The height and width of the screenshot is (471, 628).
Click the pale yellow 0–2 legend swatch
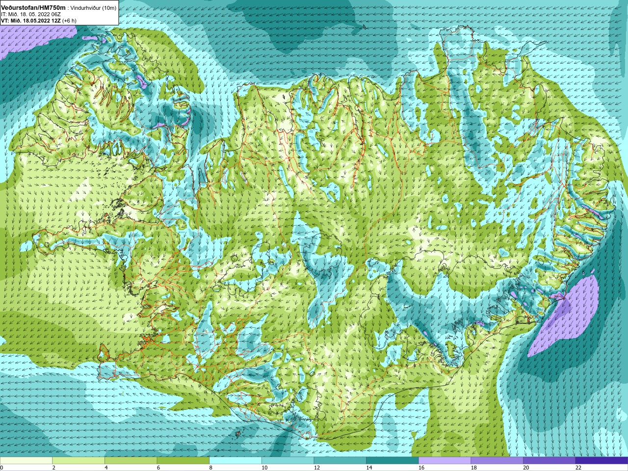click(26, 461)
